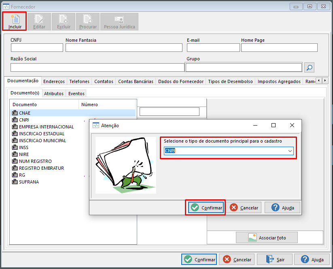Screen dimensions: 333x269
Task: Click Confirmar at the bottom of Fornecedor window
Action: [199, 259]
